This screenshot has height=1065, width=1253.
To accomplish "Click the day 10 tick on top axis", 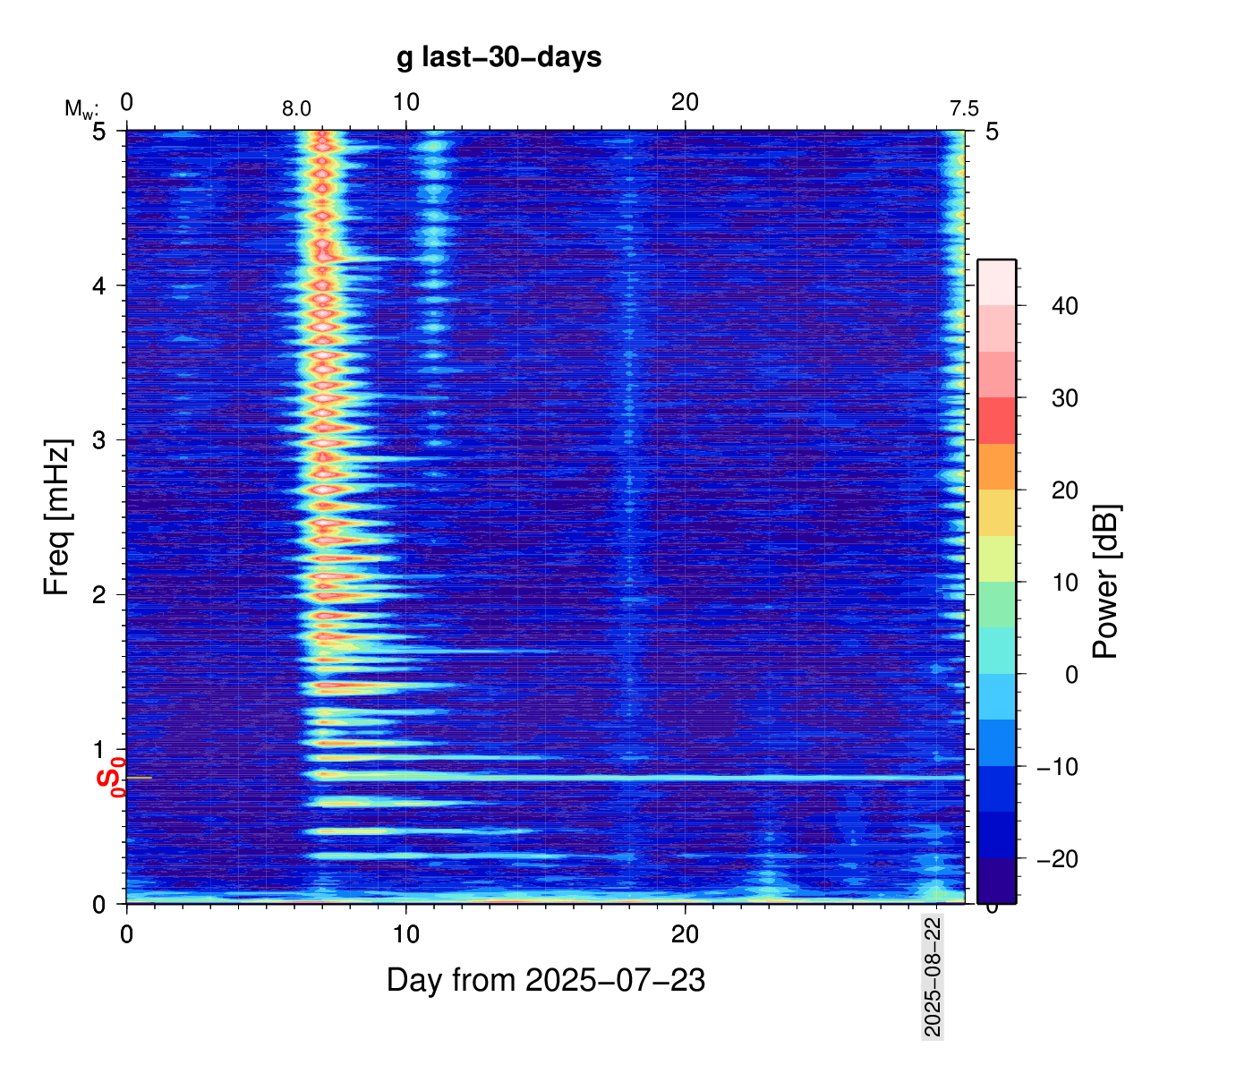I will pyautogui.click(x=405, y=102).
